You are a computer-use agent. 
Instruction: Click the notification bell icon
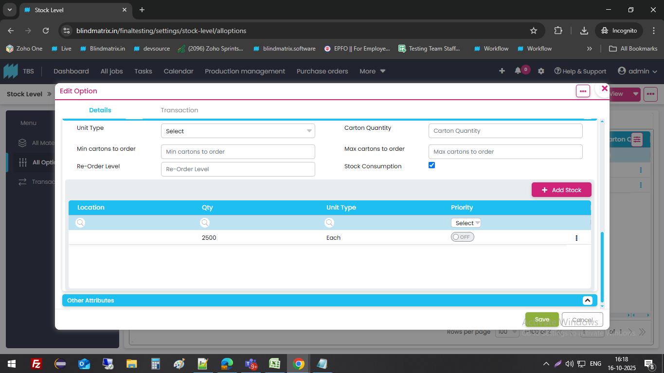pyautogui.click(x=518, y=71)
